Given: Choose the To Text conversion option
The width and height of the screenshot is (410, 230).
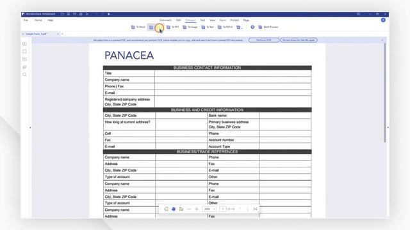Looking at the screenshot, I should 208,27.
